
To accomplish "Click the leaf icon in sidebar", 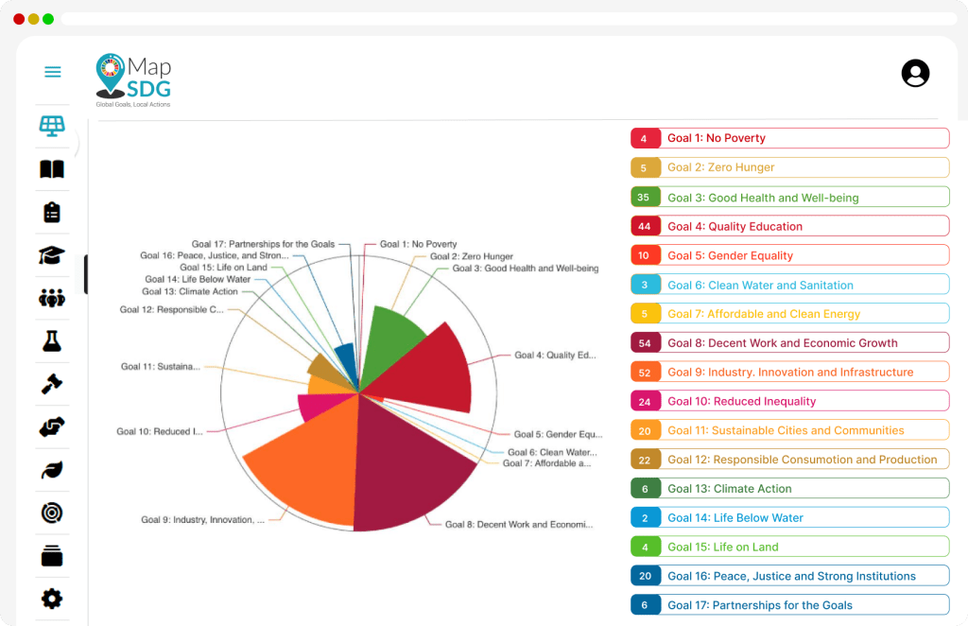I will pyautogui.click(x=52, y=470).
